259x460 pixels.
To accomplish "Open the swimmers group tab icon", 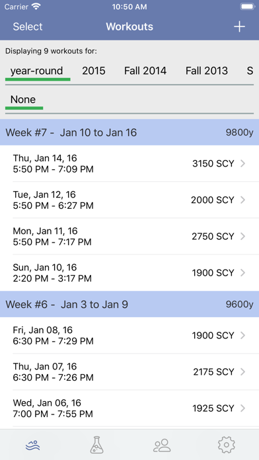I will (162, 445).
